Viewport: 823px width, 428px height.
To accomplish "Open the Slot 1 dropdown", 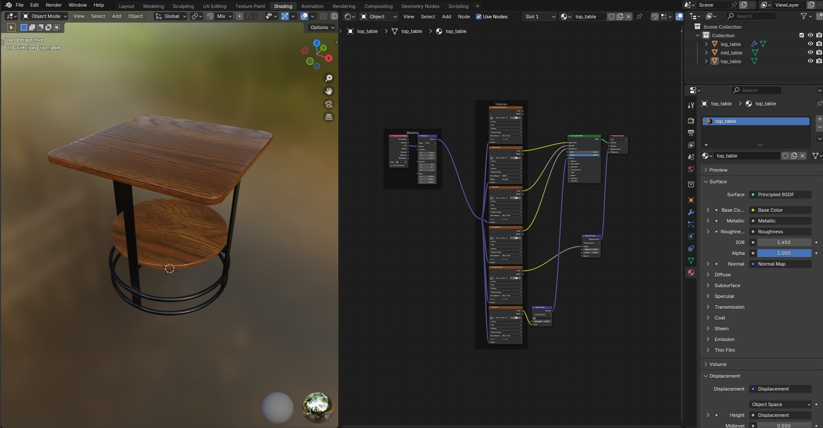I will click(539, 17).
